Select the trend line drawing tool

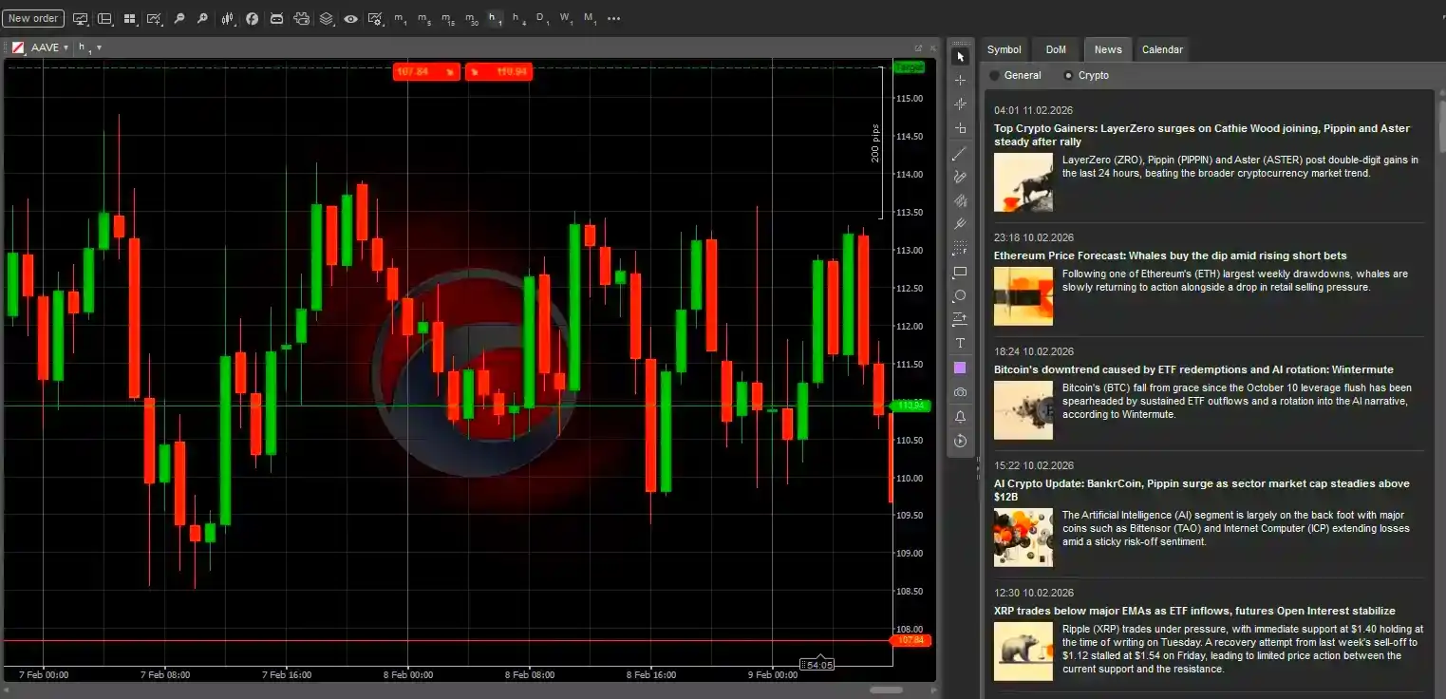click(959, 153)
